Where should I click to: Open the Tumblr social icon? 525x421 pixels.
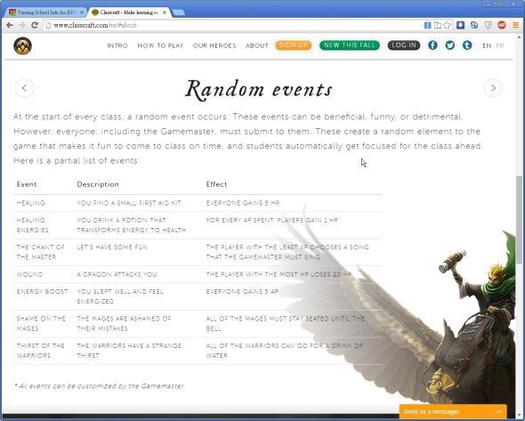pyautogui.click(x=467, y=45)
